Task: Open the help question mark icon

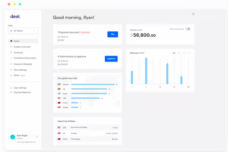Action: [193, 14]
